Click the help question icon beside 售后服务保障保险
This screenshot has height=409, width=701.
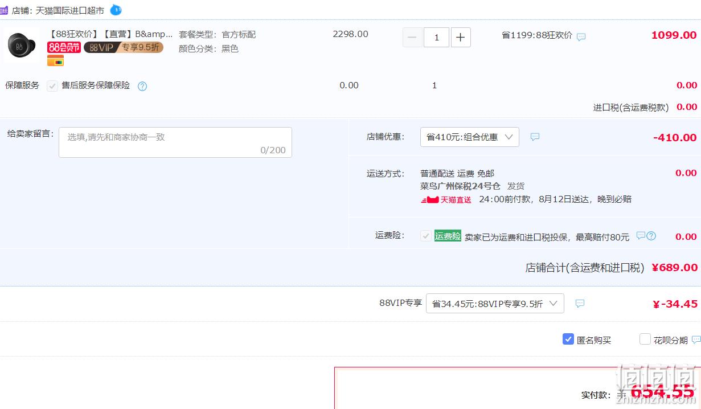coord(142,87)
